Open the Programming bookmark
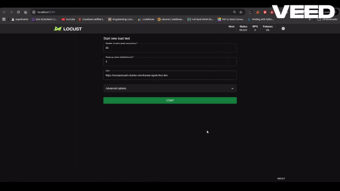The width and height of the screenshot is (340, 191). [121, 19]
